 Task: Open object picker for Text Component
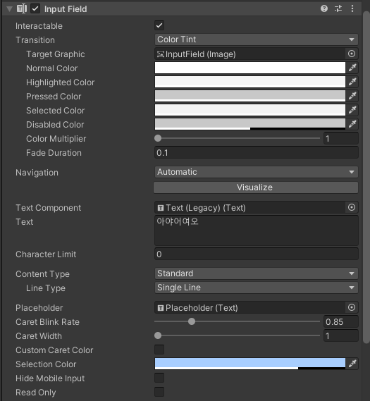(x=352, y=207)
